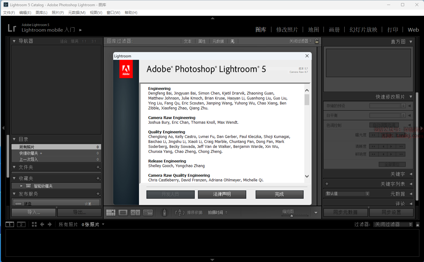The width and height of the screenshot is (424, 262).
Task: Click the 完成 button in the dialog
Action: [279, 194]
